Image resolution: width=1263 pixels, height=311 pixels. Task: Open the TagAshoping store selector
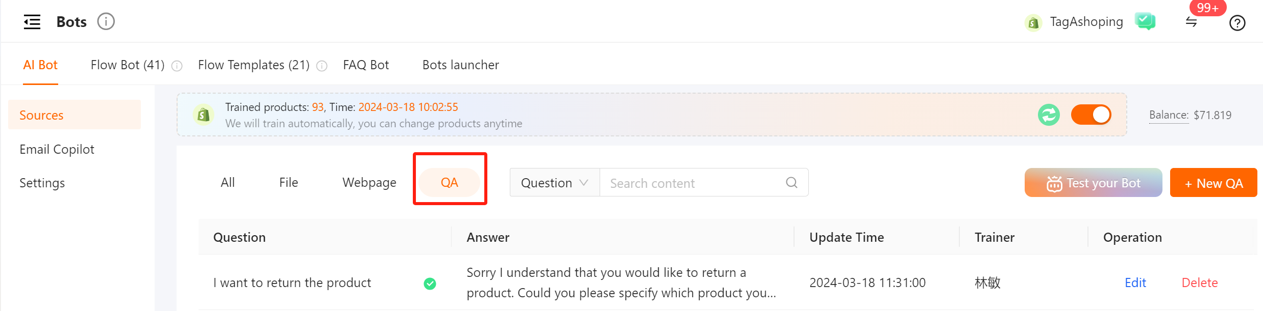pos(1074,22)
